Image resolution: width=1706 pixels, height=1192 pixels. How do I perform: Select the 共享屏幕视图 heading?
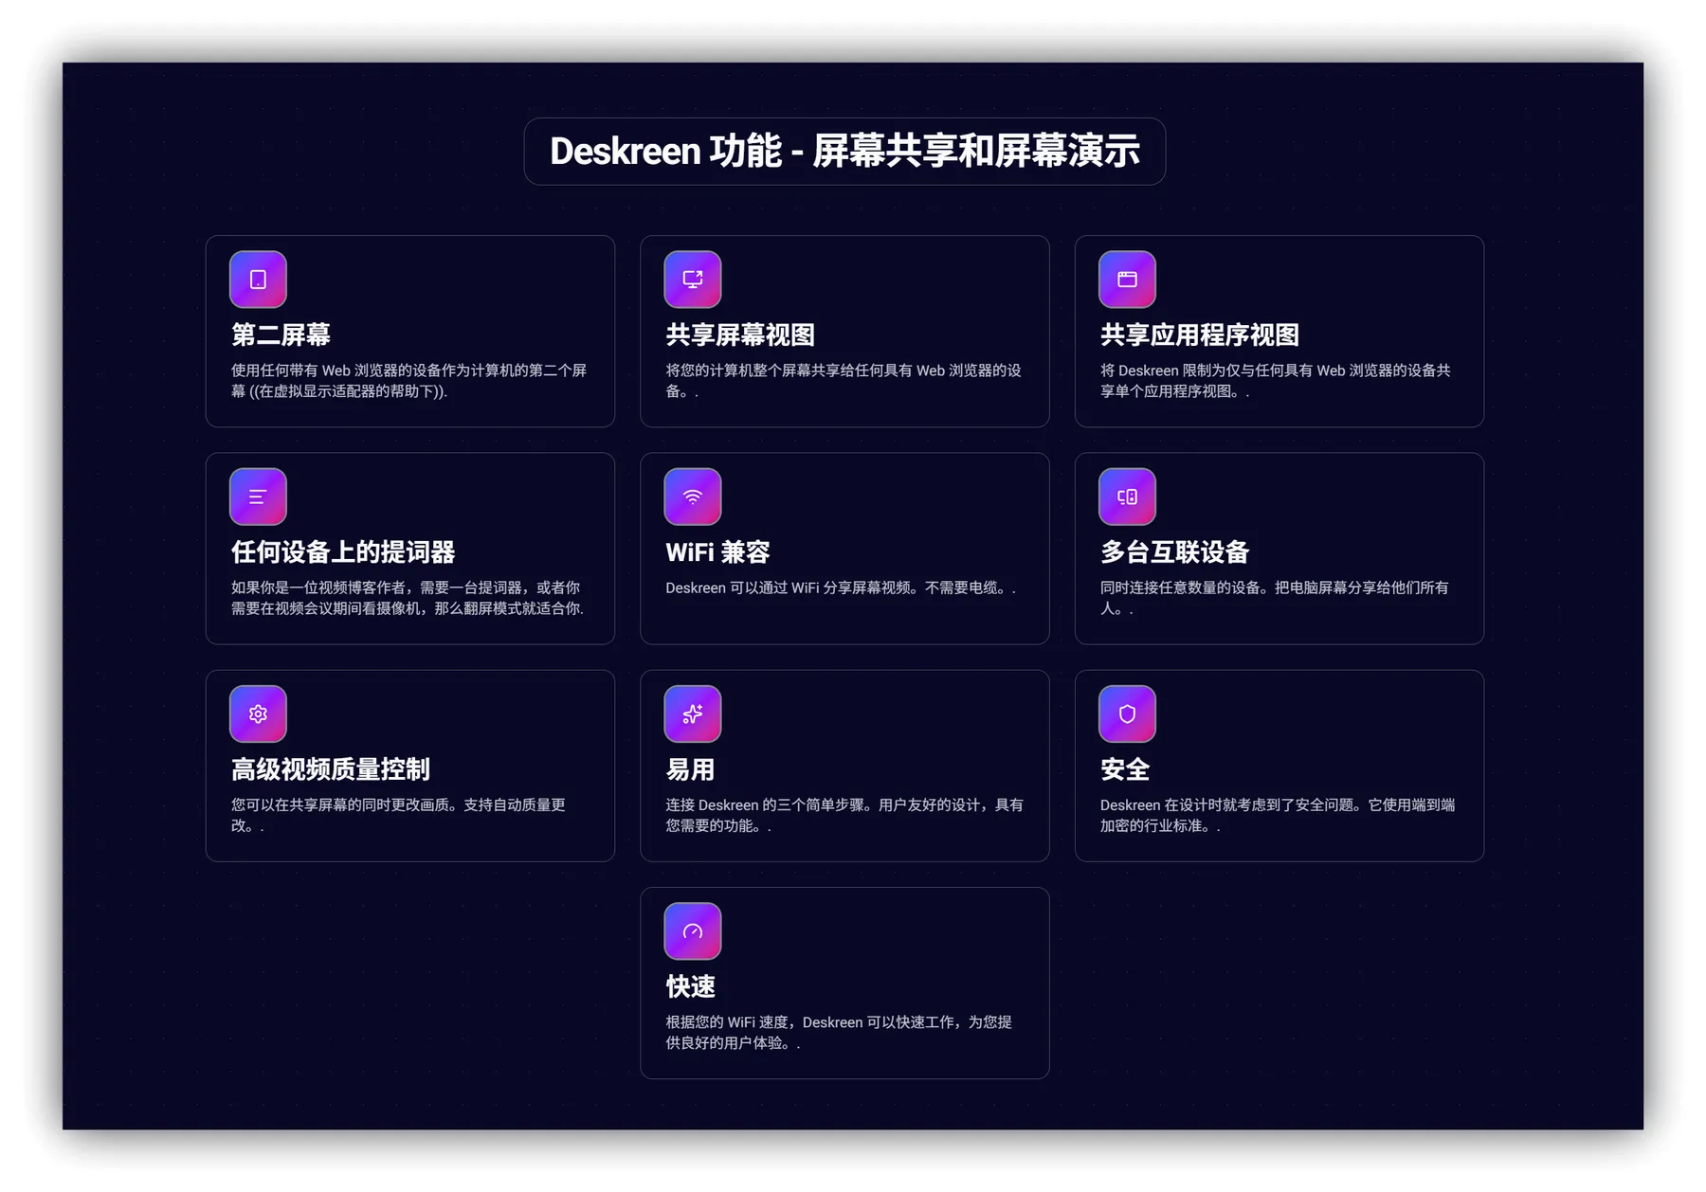pos(740,334)
